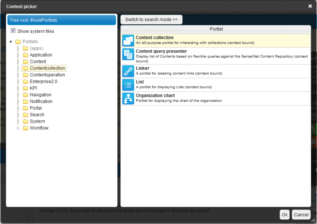Click the Content query presenter icon
This screenshot has height=224, width=317.
tap(128, 54)
